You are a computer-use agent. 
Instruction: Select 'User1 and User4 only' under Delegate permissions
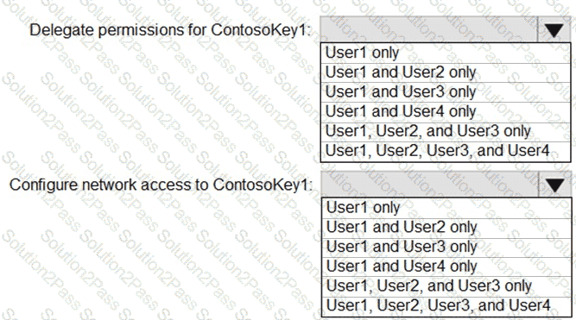[x=446, y=112]
